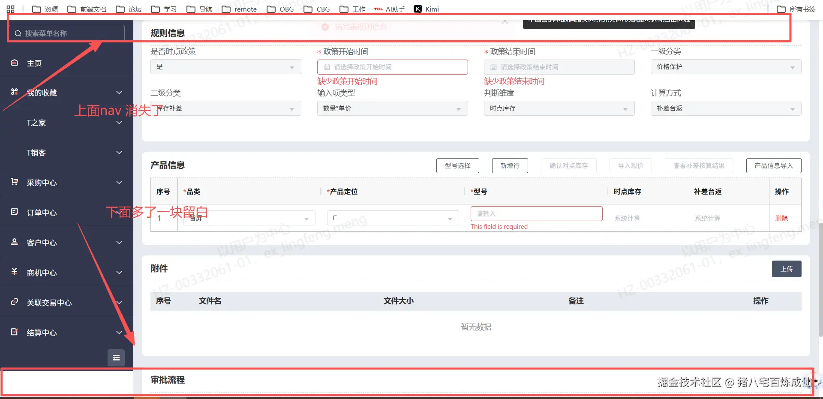The height and width of the screenshot is (399, 823).
Task: Click the 新增行 button
Action: tap(510, 165)
